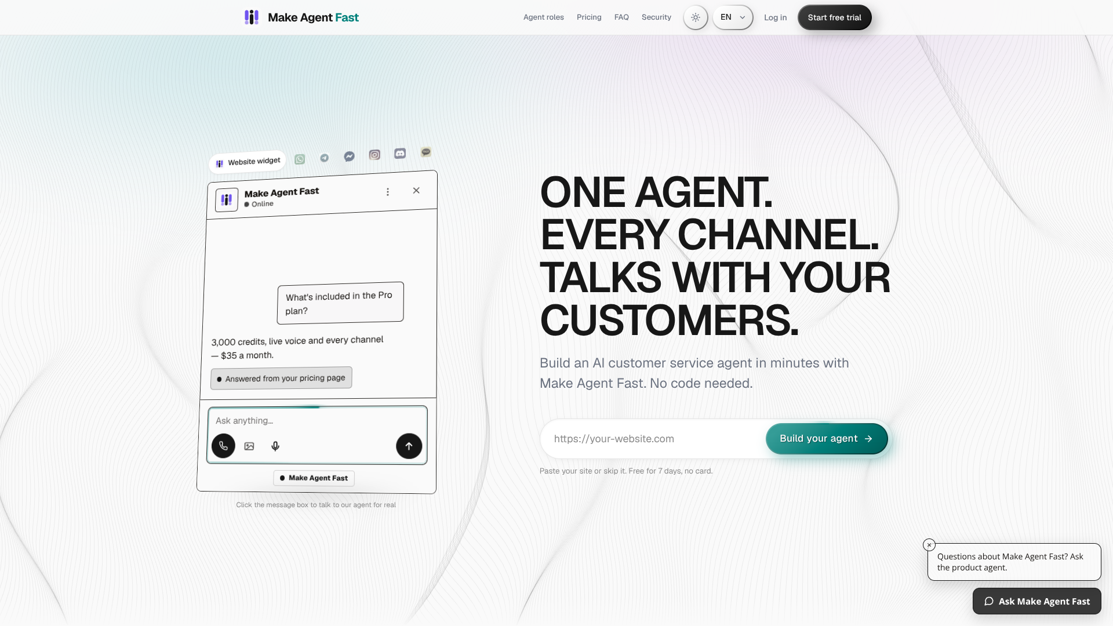The width and height of the screenshot is (1113, 626).
Task: Click the microphone voice input icon
Action: point(275,446)
